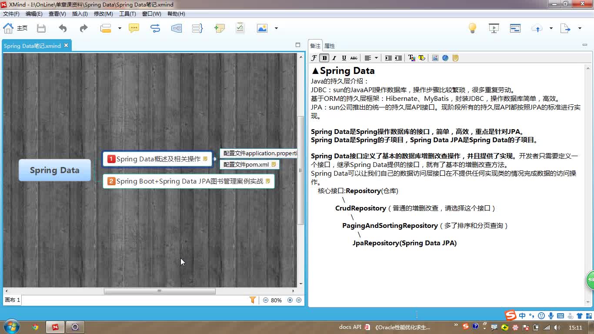Open the cloud share dropdown arrow
The image size is (594, 334).
(x=551, y=28)
